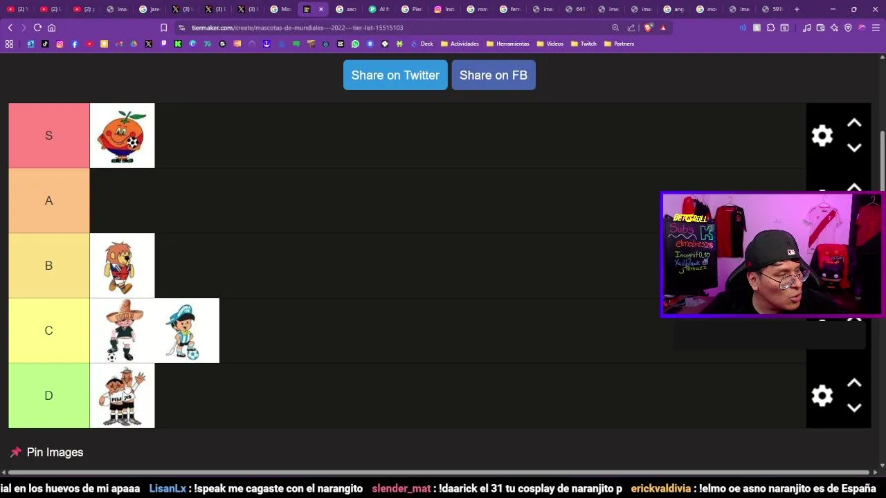The image size is (886, 498).
Task: Open YouTube bookmark icon
Action: click(89, 44)
